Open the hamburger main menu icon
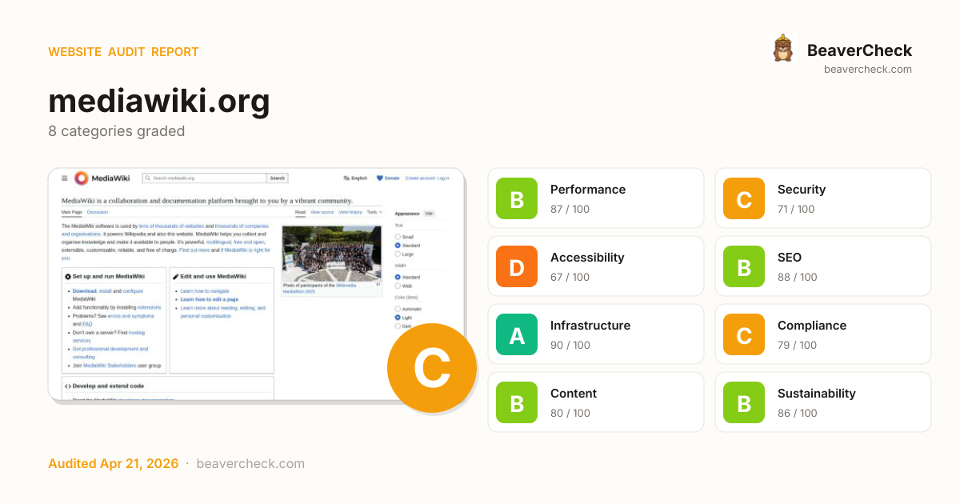This screenshot has width=960, height=504. (64, 178)
